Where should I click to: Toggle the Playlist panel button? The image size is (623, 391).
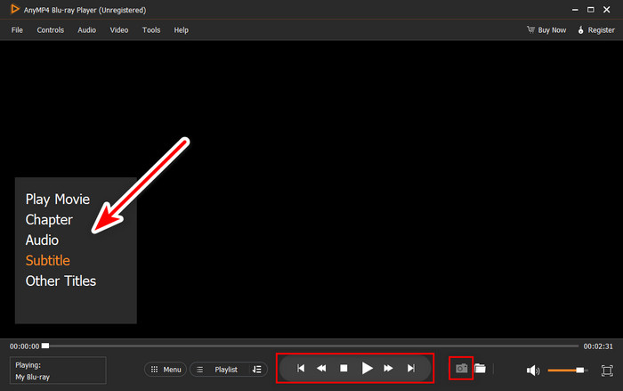click(x=221, y=370)
